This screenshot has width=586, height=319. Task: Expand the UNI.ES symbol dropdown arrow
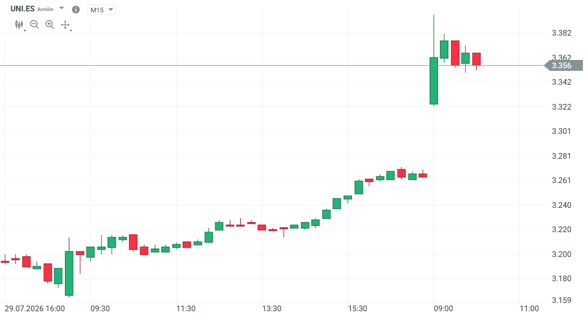(x=62, y=8)
